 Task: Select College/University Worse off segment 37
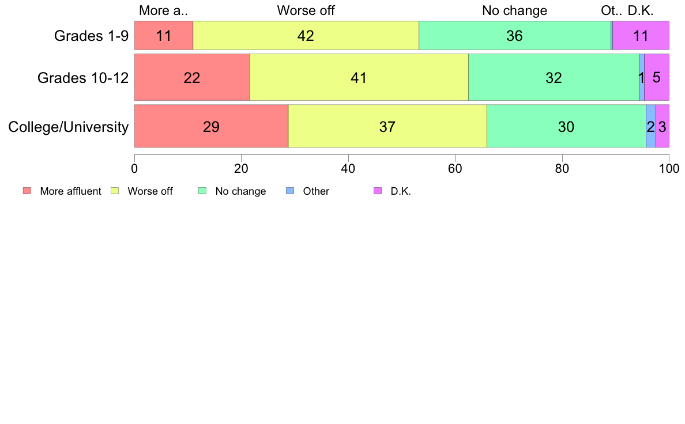pyautogui.click(x=387, y=126)
